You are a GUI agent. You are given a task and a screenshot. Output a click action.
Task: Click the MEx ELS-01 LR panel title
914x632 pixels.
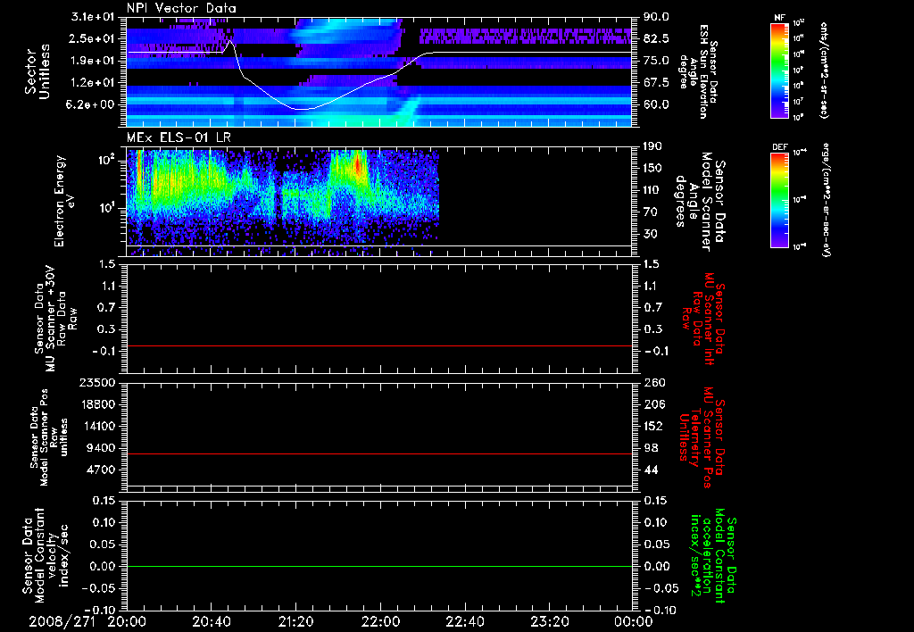point(179,137)
